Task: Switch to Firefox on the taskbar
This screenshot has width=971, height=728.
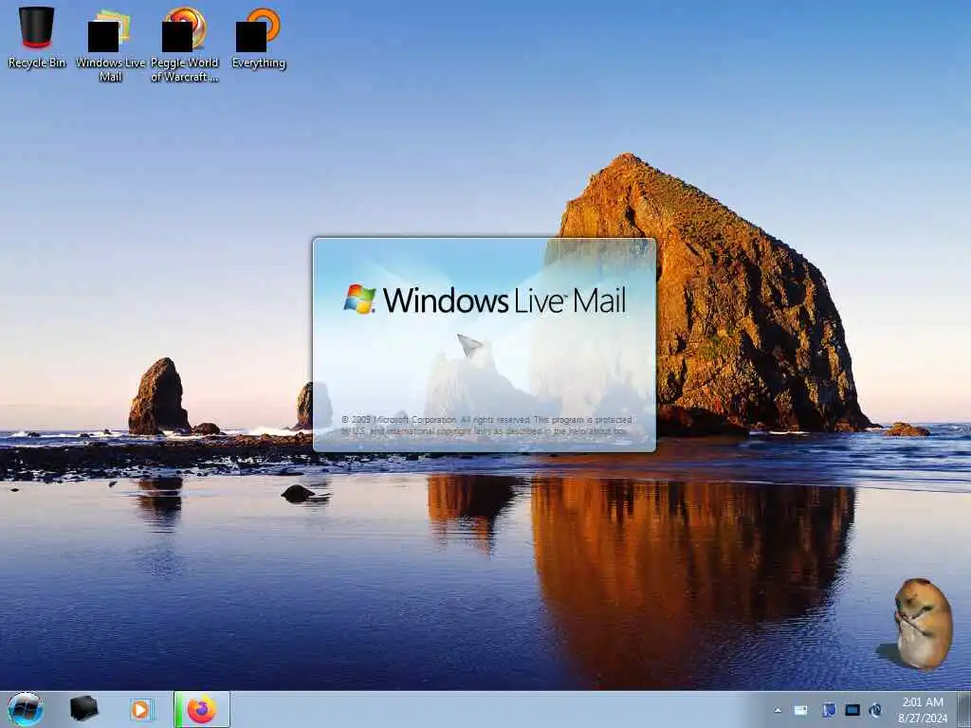Action: [202, 709]
